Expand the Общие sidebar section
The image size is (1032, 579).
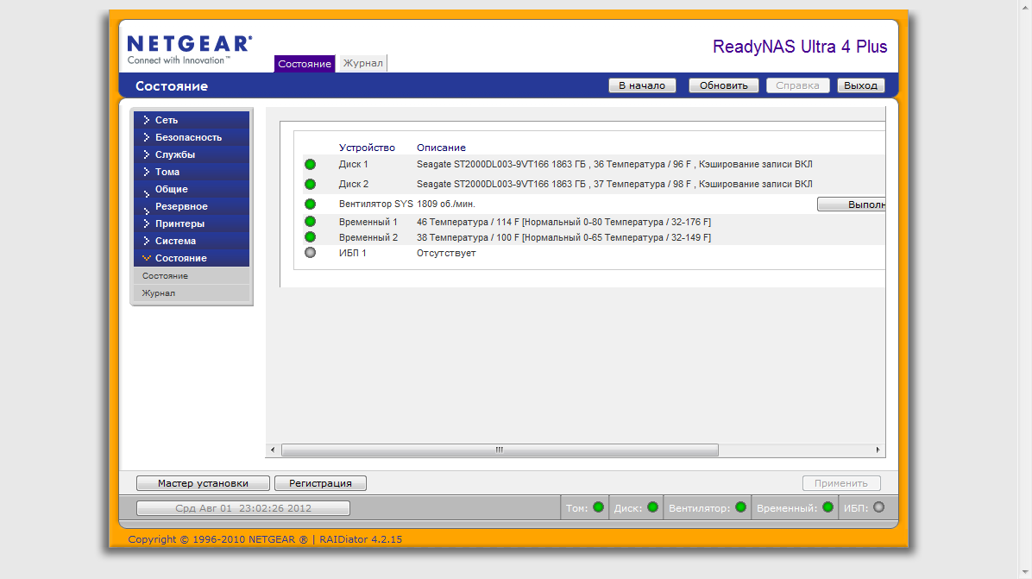(x=192, y=189)
